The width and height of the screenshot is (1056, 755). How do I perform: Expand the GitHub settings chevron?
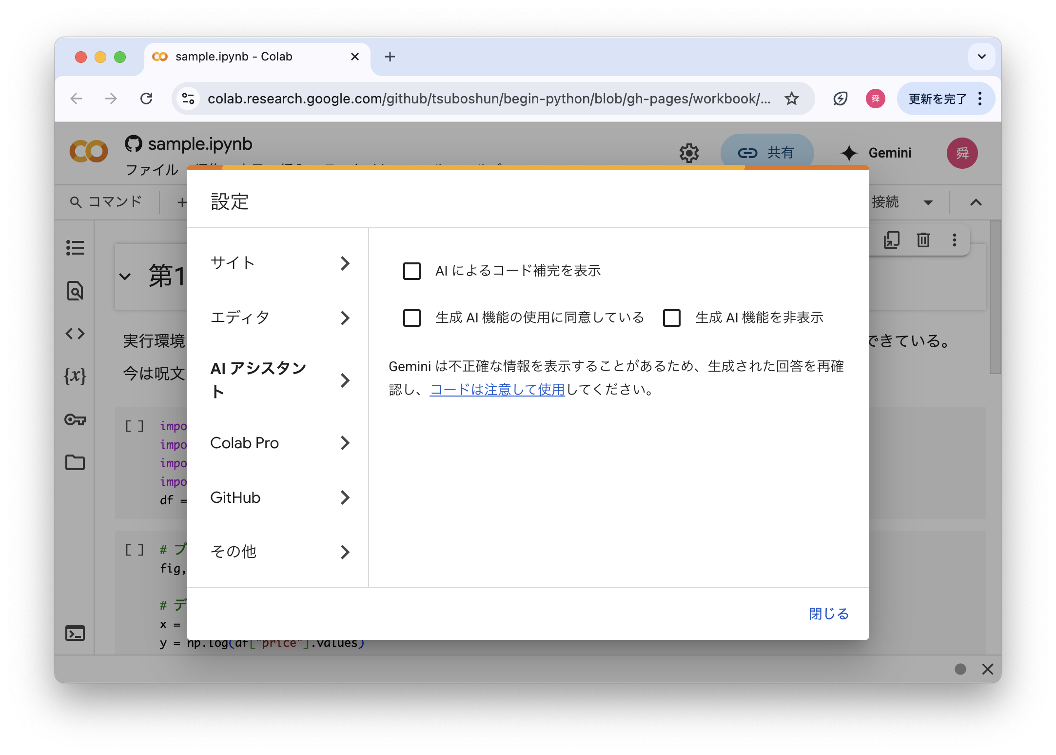click(x=345, y=497)
